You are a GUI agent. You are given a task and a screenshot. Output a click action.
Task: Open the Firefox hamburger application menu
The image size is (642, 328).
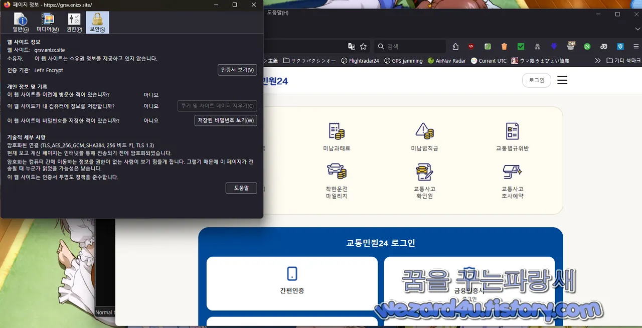[x=636, y=47]
